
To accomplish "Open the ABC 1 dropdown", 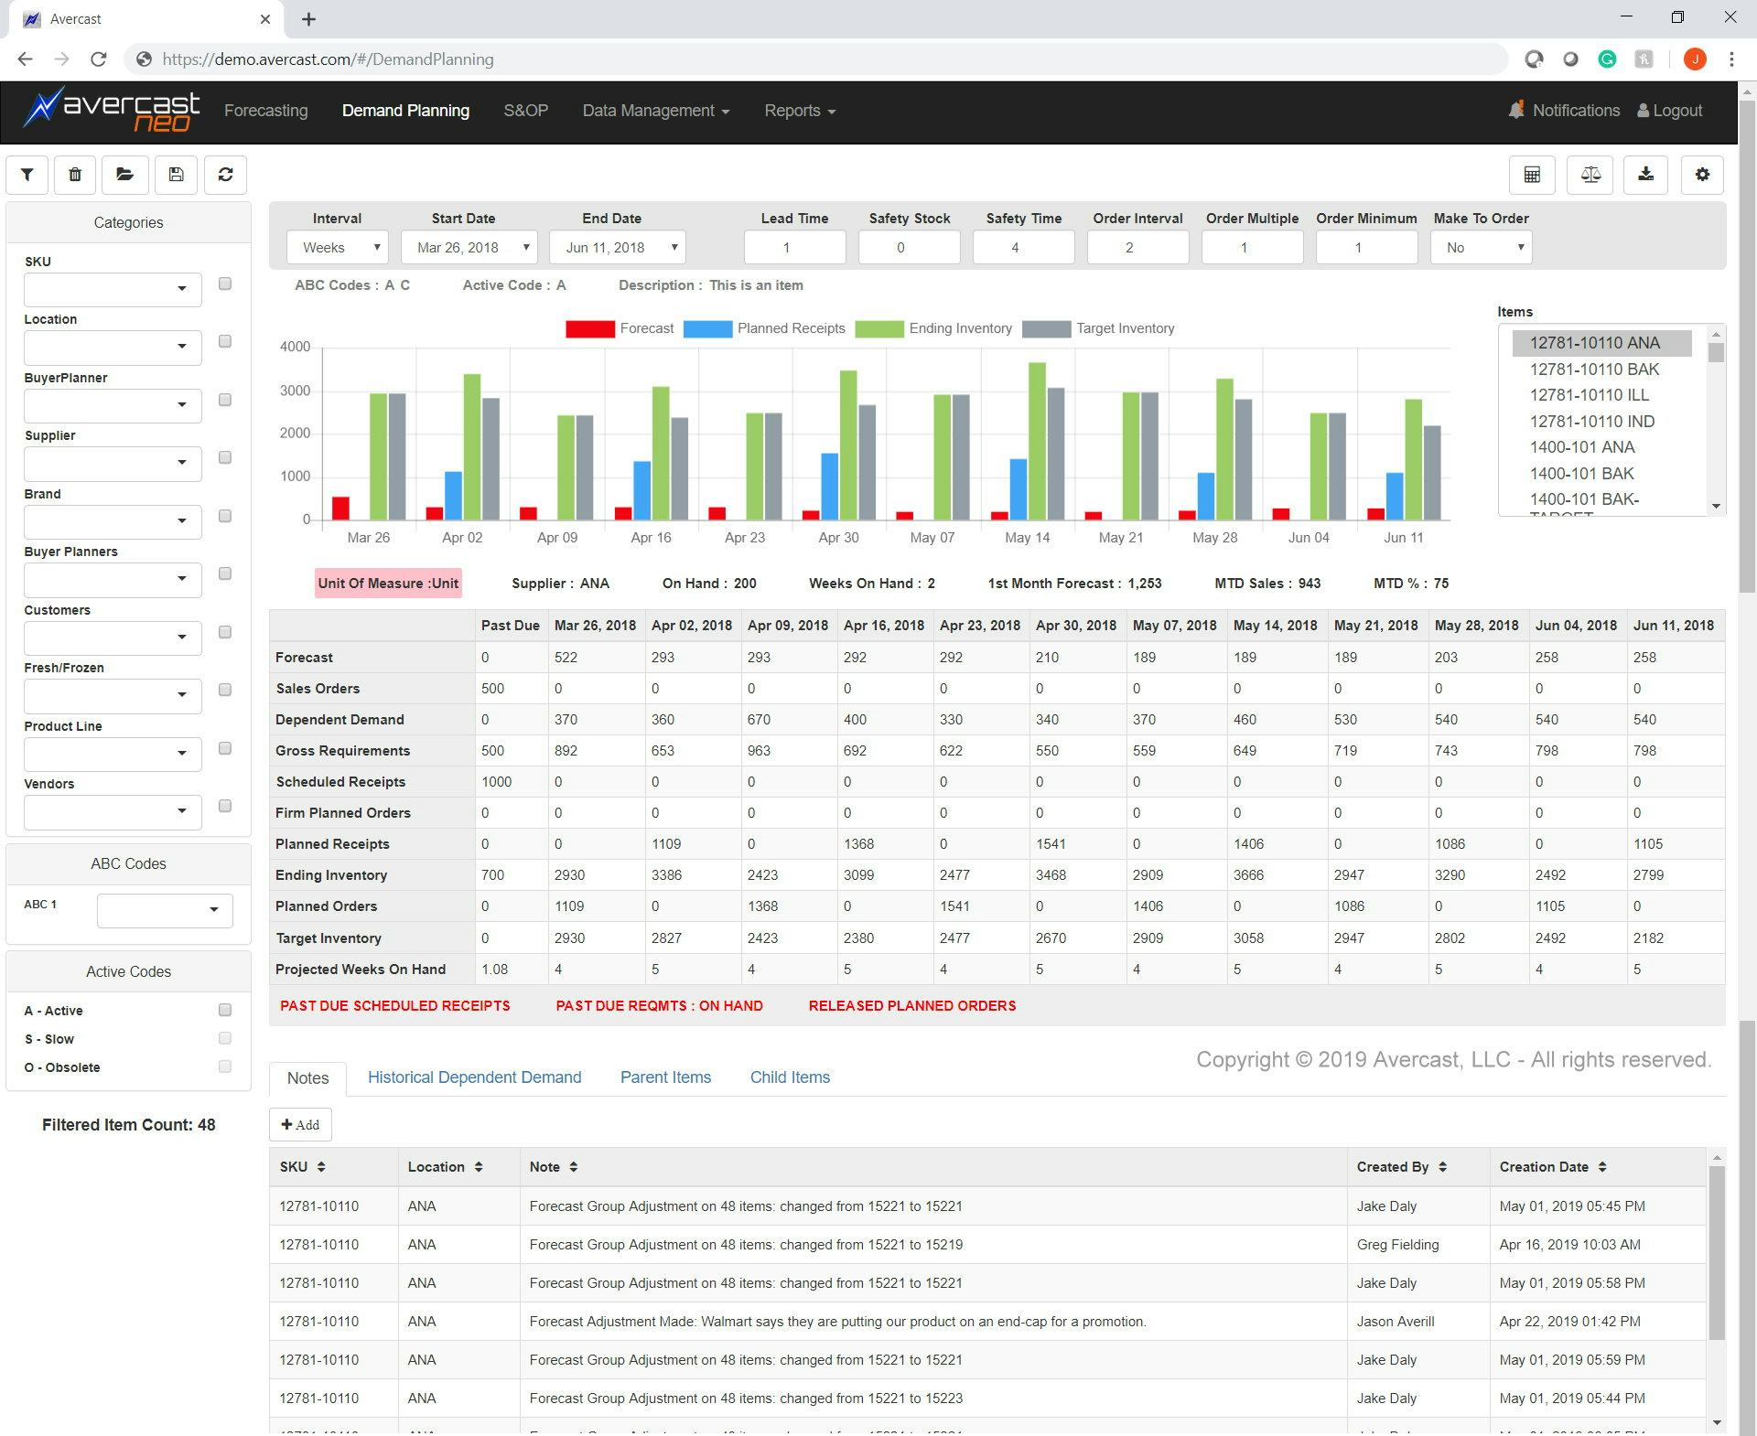I will (165, 910).
